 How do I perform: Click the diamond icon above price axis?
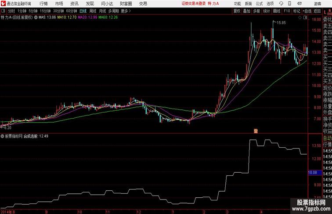[300, 18]
